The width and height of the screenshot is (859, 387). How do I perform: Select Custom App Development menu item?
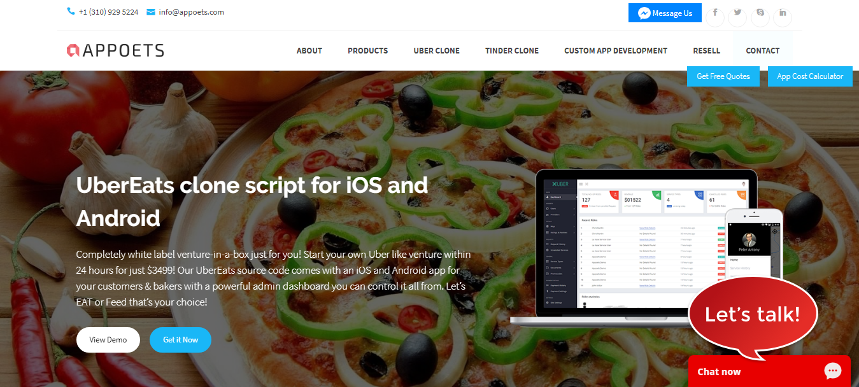616,51
